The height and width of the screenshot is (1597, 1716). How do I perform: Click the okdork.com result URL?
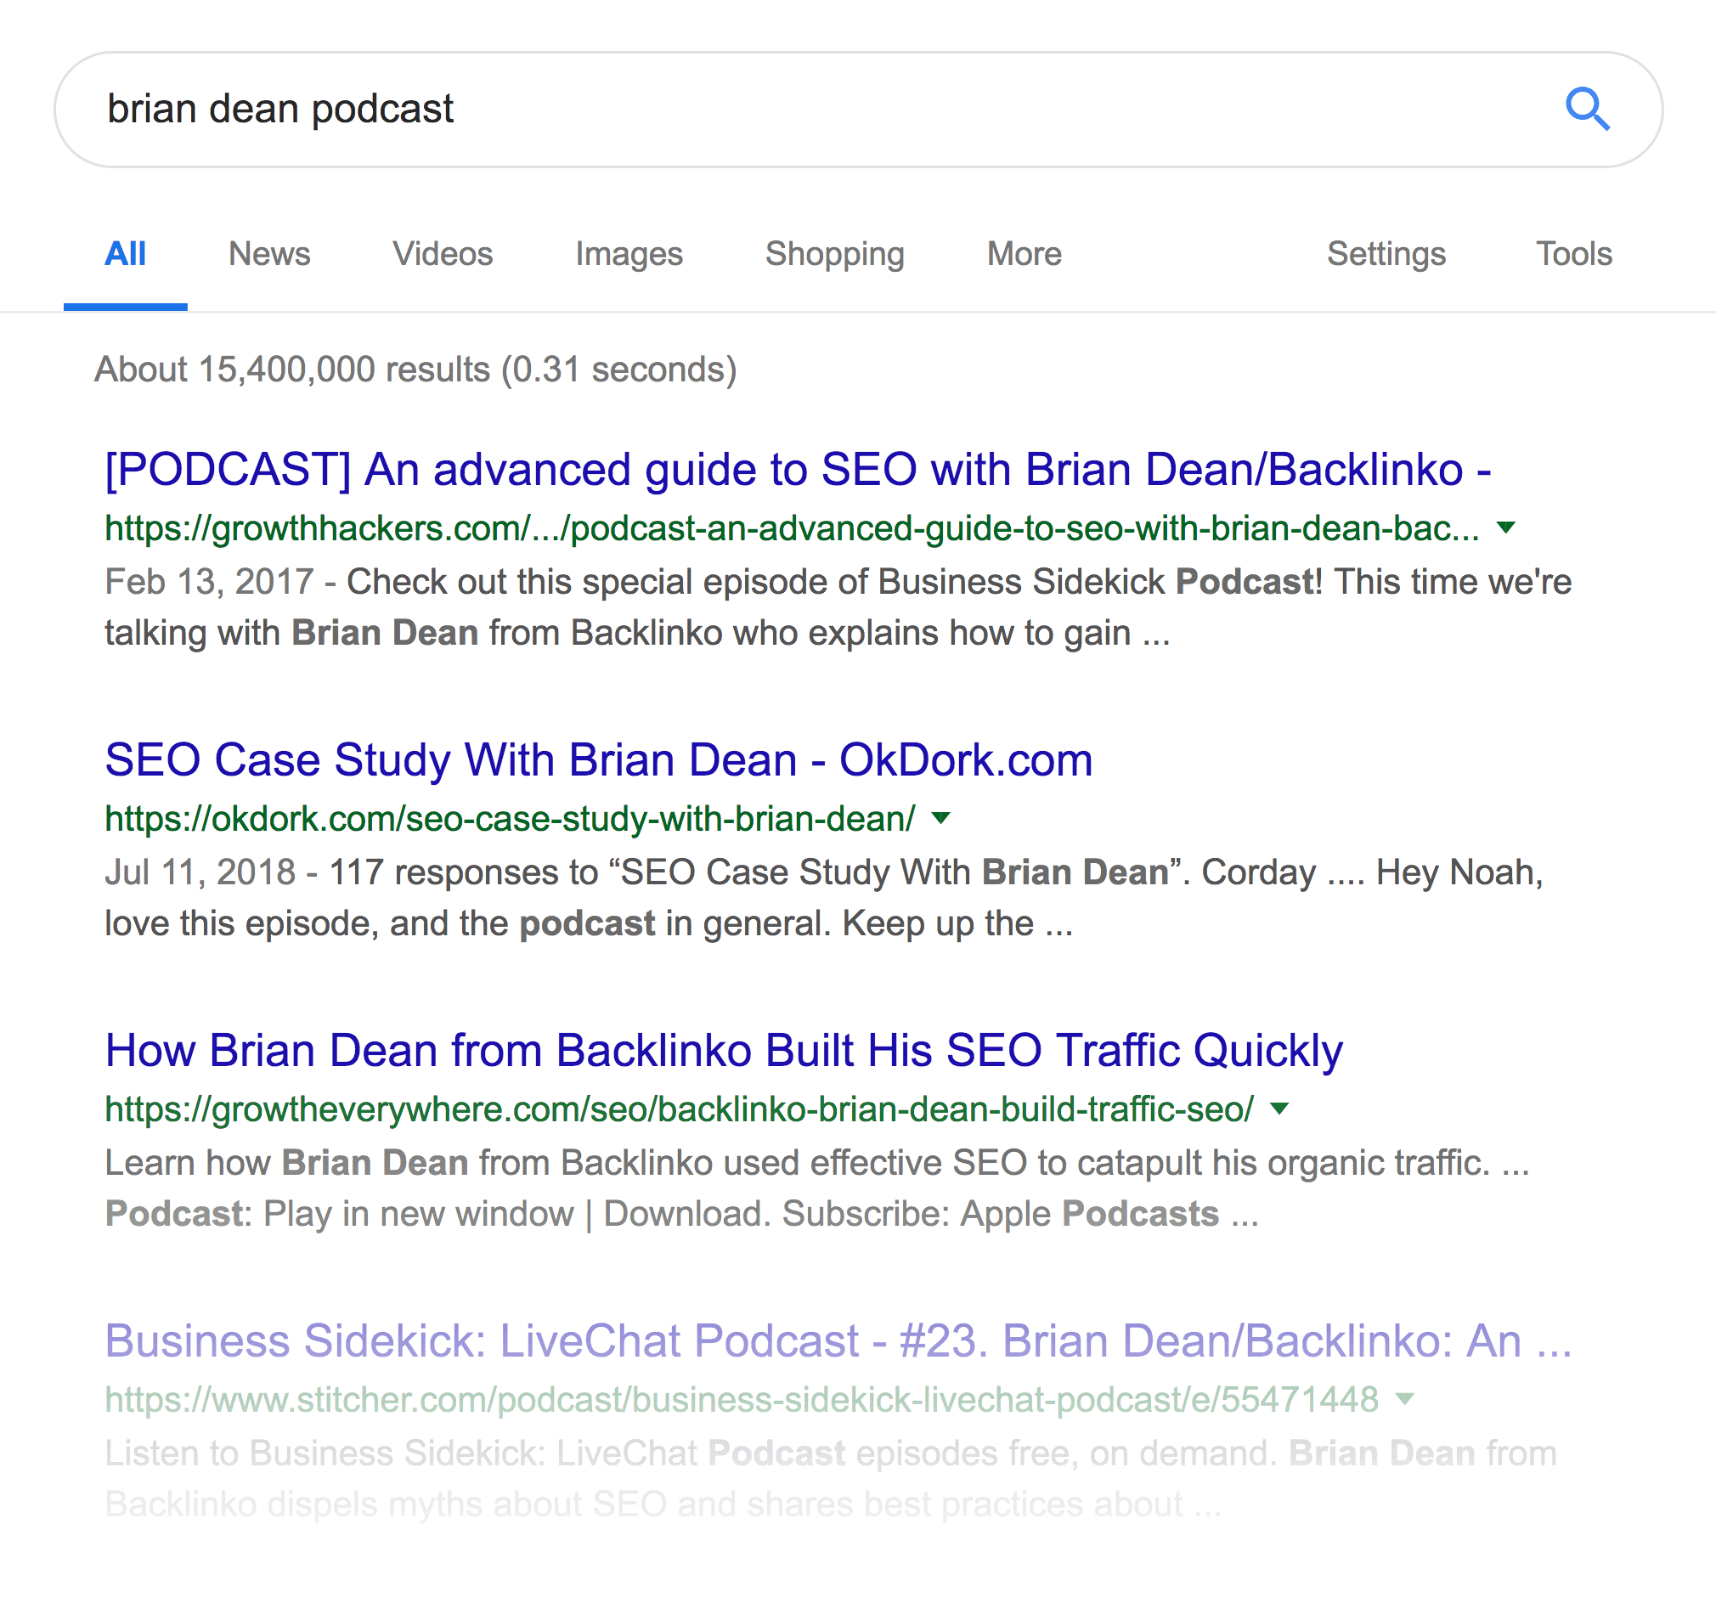511,818
